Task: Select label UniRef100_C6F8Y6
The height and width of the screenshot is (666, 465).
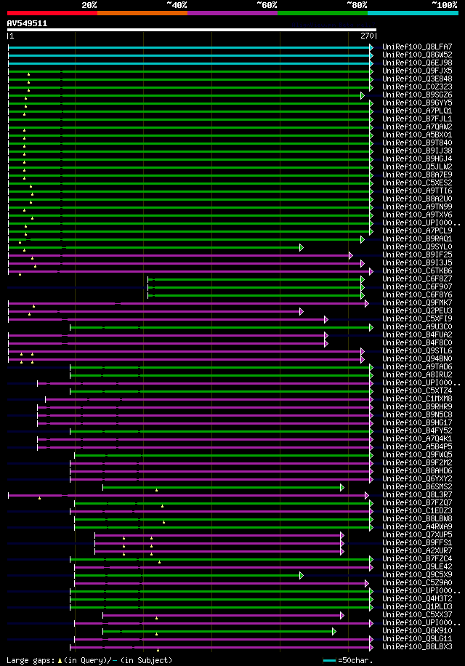Action: pyautogui.click(x=417, y=294)
